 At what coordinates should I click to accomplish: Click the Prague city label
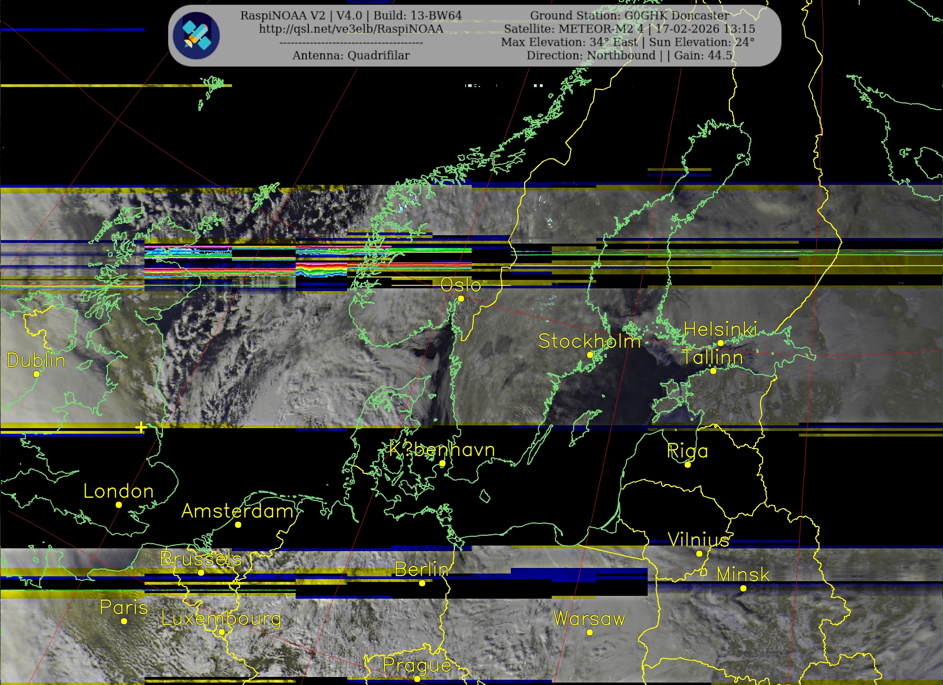point(417,665)
